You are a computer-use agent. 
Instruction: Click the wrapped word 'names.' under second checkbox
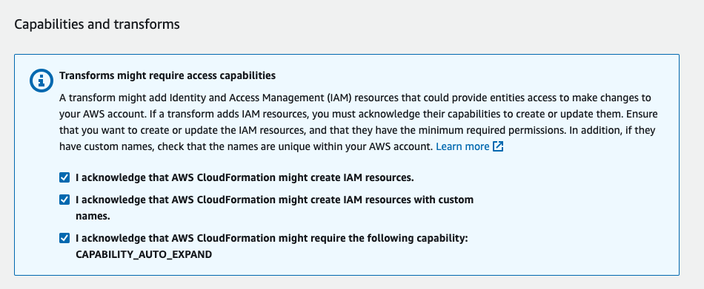click(x=93, y=216)
